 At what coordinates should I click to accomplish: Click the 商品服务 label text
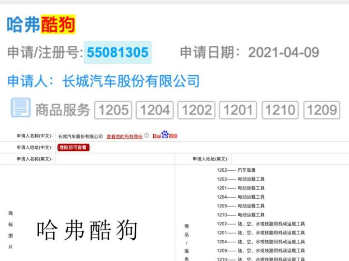[x=63, y=110]
